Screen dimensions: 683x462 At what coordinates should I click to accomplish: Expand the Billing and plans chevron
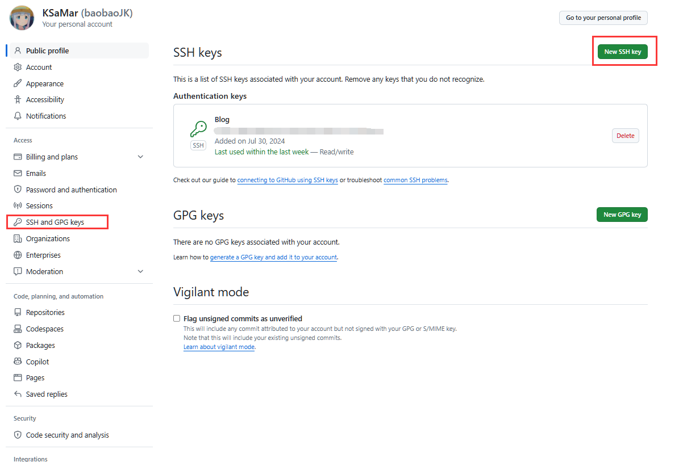141,157
